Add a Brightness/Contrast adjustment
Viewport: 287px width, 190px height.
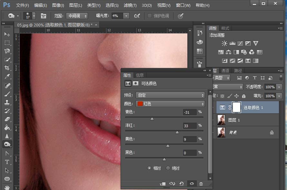pos(224,43)
